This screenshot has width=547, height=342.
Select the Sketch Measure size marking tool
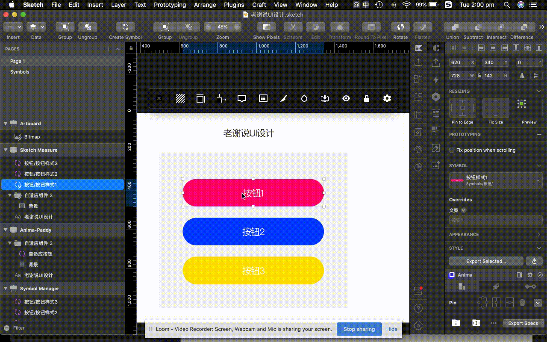[200, 98]
